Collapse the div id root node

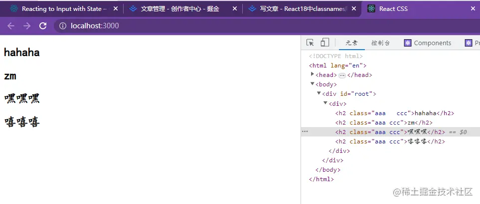point(319,93)
